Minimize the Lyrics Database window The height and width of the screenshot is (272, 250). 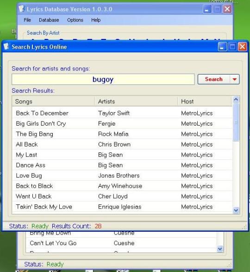click(x=207, y=9)
